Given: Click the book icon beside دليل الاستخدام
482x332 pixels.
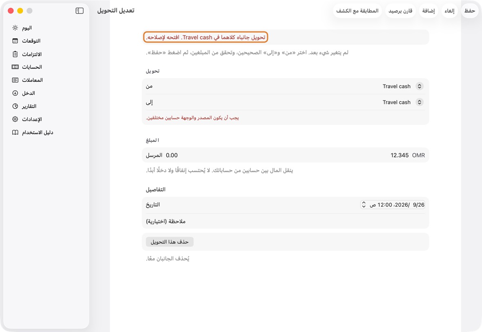Looking at the screenshot, I should point(15,132).
